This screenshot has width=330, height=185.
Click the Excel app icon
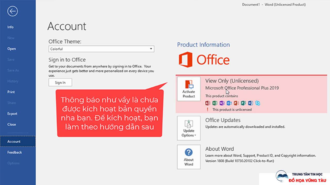pos(215,103)
